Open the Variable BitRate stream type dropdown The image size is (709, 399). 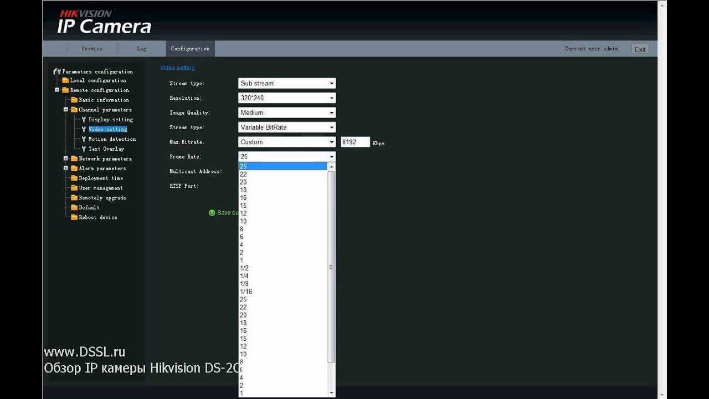[x=287, y=127]
